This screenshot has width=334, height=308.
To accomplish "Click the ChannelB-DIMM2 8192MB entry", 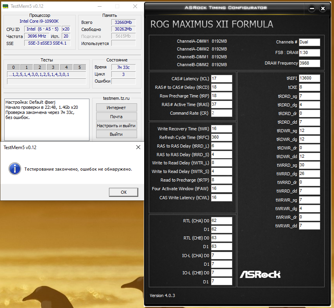I will coord(202,65).
